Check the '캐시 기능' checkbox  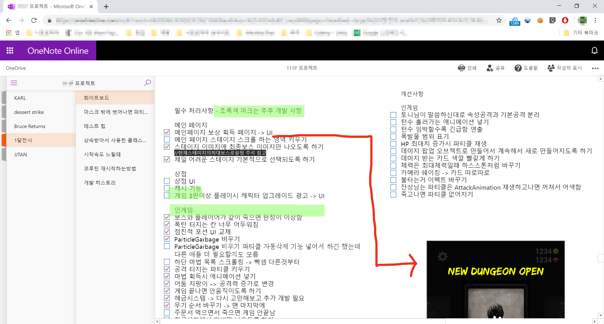click(x=167, y=188)
